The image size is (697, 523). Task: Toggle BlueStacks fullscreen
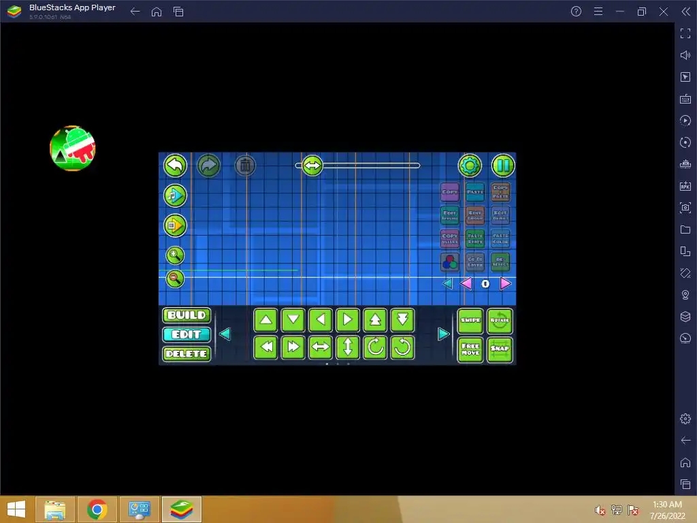click(x=685, y=33)
